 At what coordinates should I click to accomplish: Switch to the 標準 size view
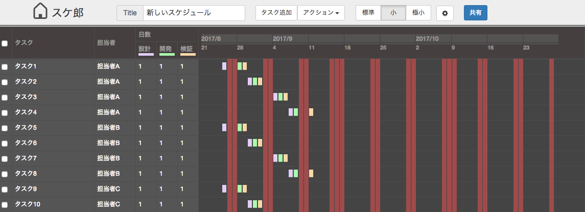368,13
